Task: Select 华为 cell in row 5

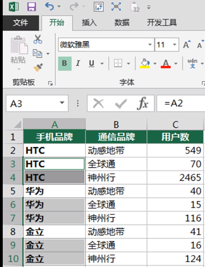Action: click(55, 191)
